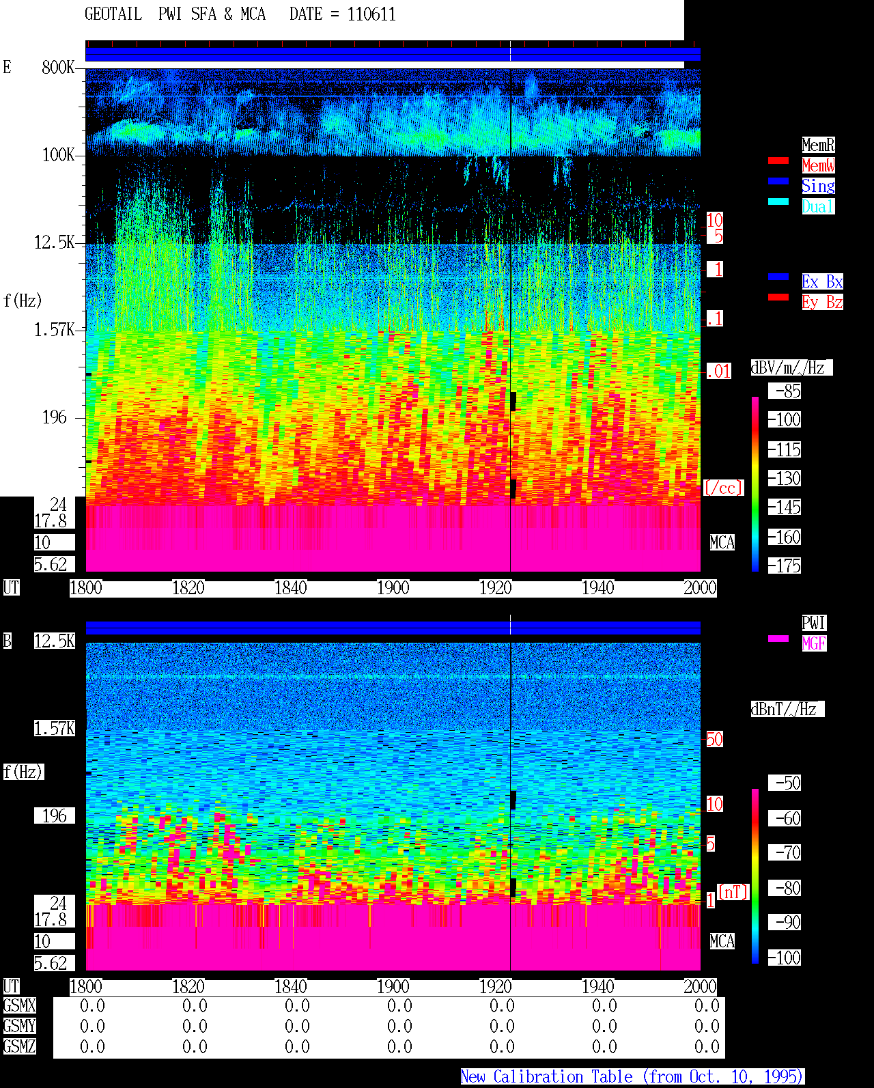
Task: Click the New Calibration Table link
Action: coord(632,1076)
